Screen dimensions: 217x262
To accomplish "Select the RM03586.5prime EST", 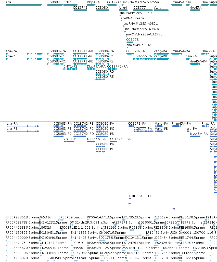I will (x=51, y=261).
